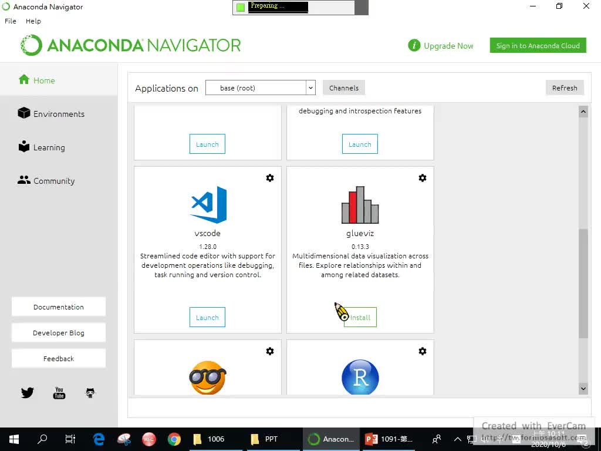This screenshot has width=601, height=451.
Task: Go to the Home page
Action: [x=59, y=80]
